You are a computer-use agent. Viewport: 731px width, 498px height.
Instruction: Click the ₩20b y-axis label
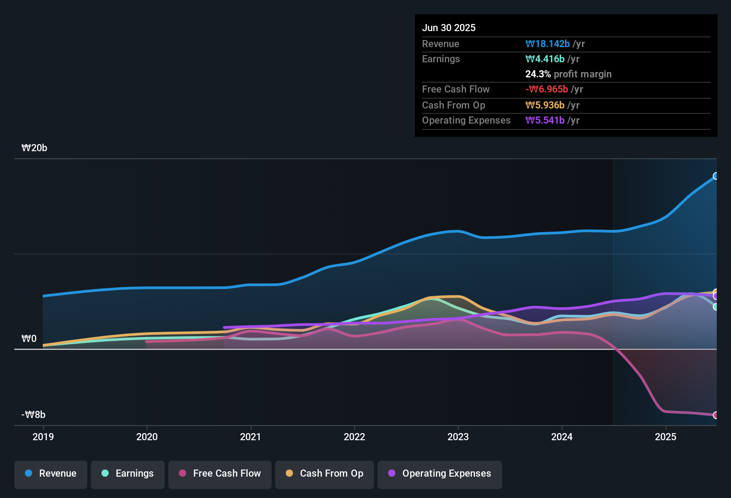click(x=34, y=148)
